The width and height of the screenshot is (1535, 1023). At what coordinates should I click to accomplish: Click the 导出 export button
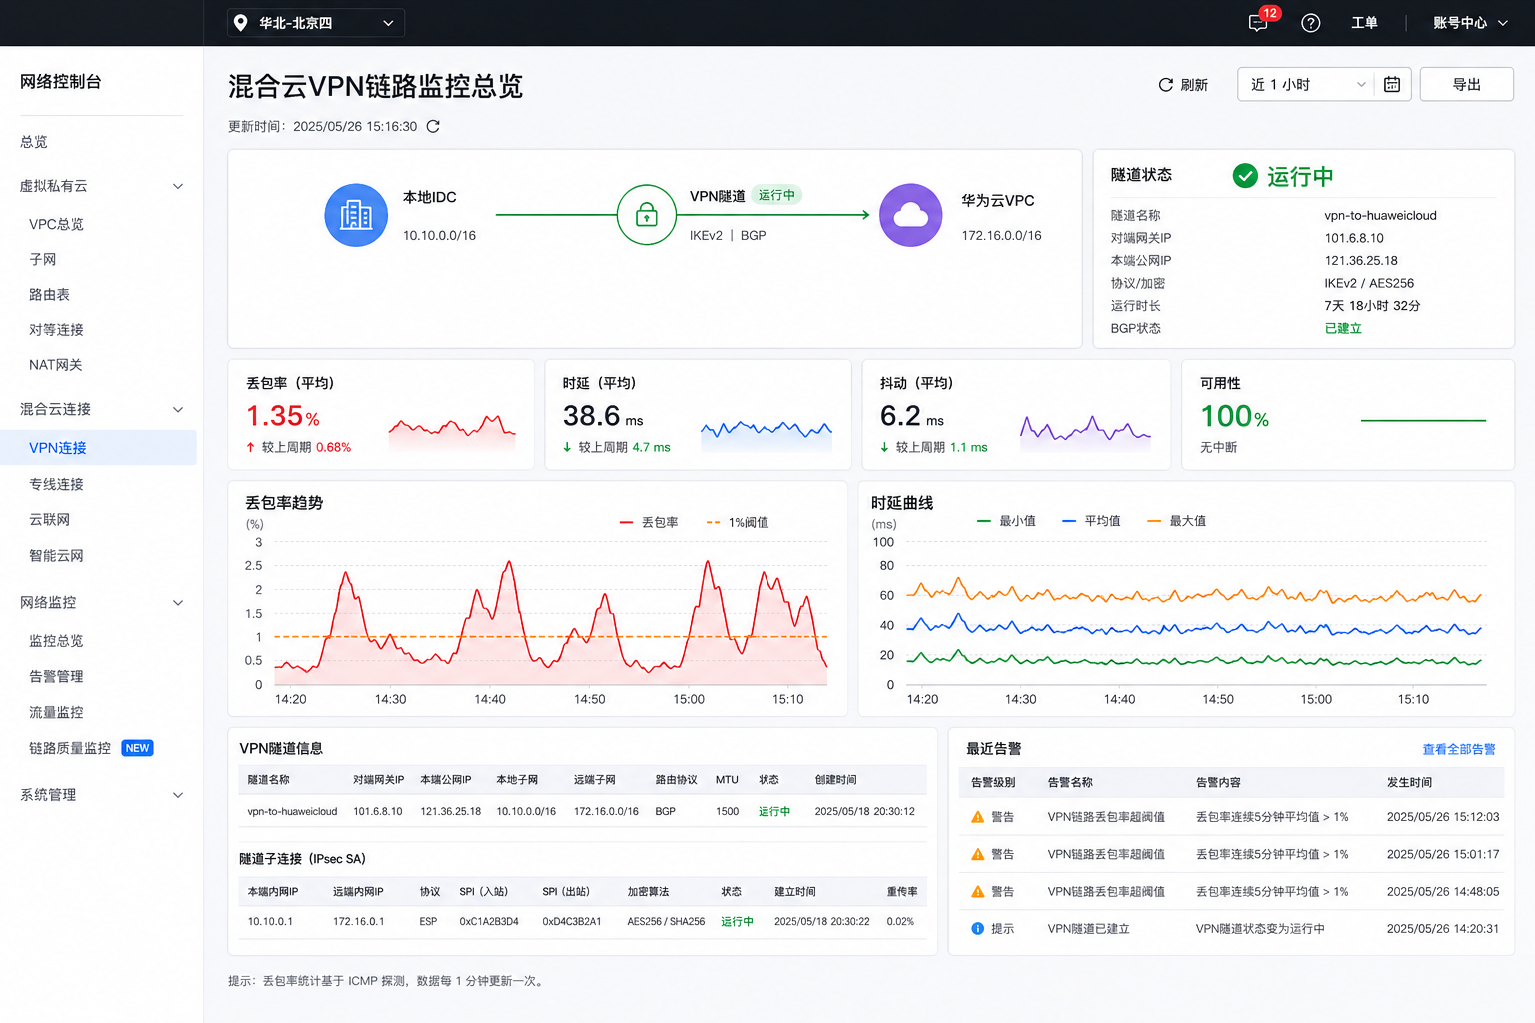pos(1466,84)
